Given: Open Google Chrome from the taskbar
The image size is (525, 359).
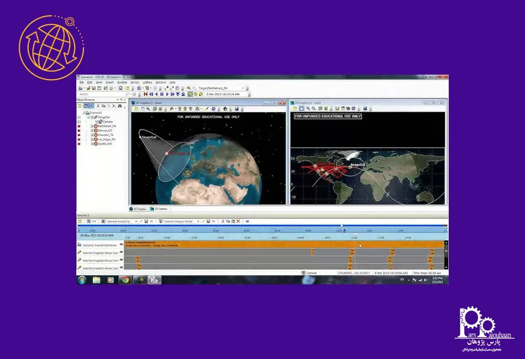Looking at the screenshot, I should point(124,279).
